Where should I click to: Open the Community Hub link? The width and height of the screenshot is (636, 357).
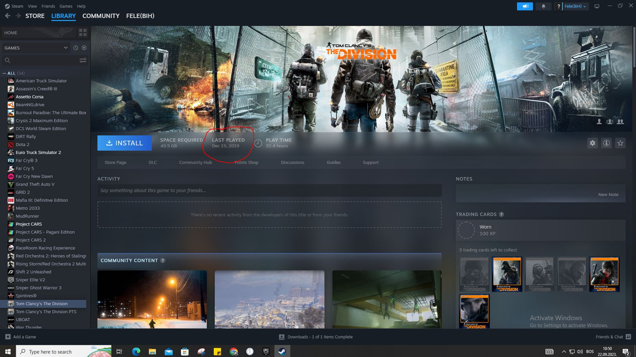tap(195, 163)
